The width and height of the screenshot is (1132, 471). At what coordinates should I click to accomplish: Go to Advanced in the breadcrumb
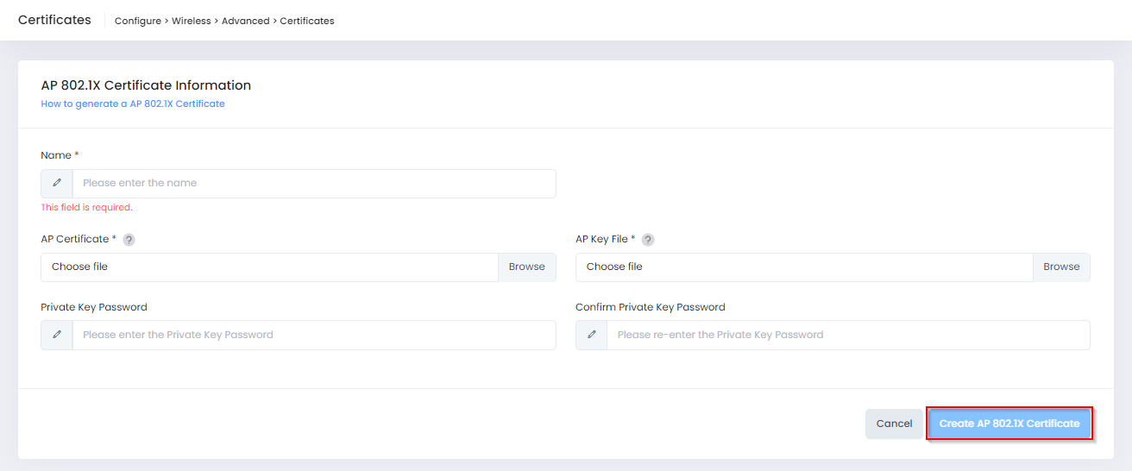point(245,21)
